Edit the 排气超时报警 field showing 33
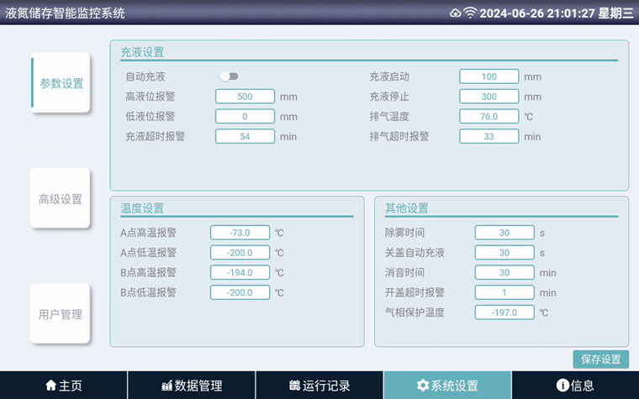This screenshot has width=639, height=399. coord(489,136)
